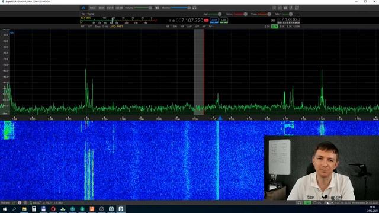Toggle the headphones monitor icon
The width and height of the screenshot is (379, 213).
point(194,8)
